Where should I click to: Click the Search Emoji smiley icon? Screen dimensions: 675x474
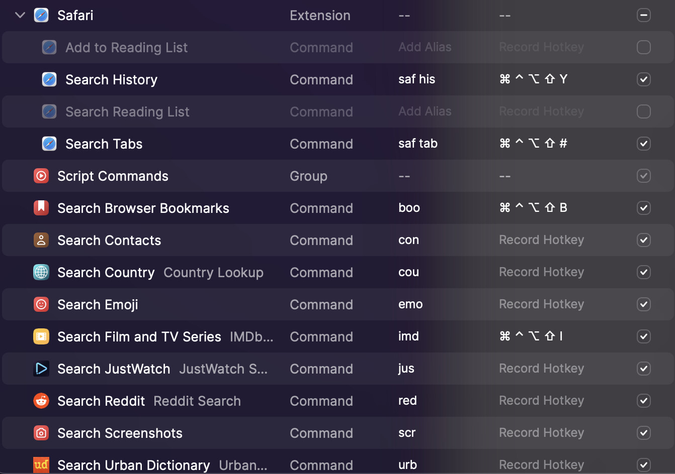pos(41,304)
